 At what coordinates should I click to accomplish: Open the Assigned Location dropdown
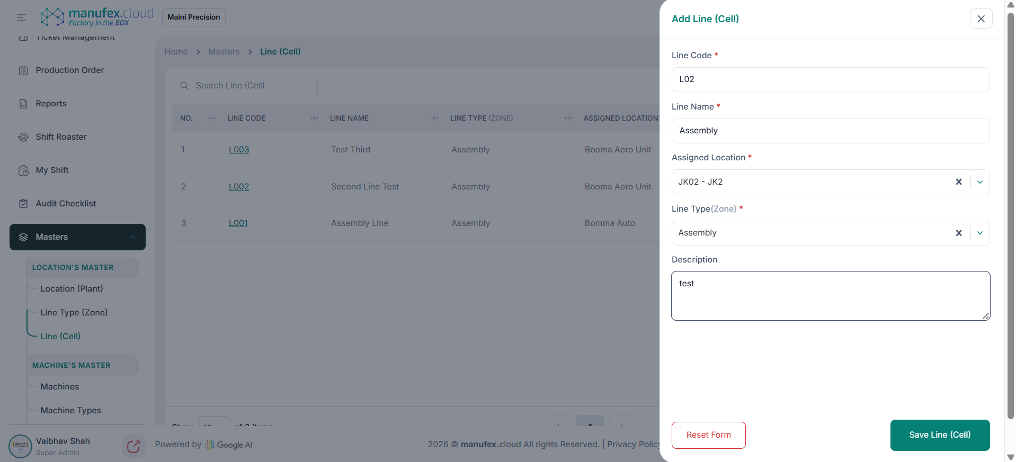coord(979,182)
